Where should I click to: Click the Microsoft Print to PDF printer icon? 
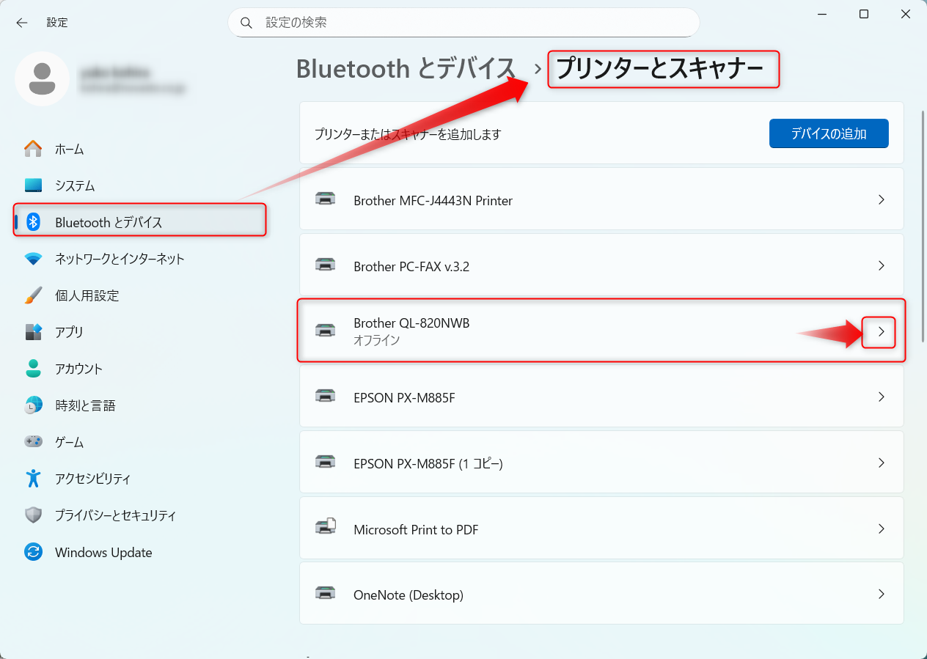pos(325,529)
